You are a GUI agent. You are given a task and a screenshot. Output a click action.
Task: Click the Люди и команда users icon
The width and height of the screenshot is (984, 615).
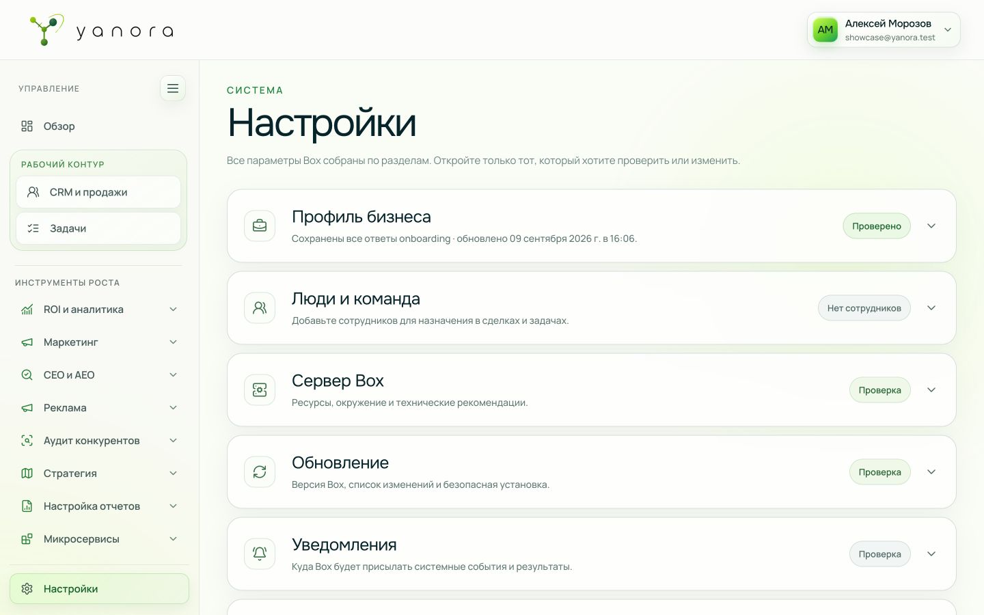click(260, 308)
